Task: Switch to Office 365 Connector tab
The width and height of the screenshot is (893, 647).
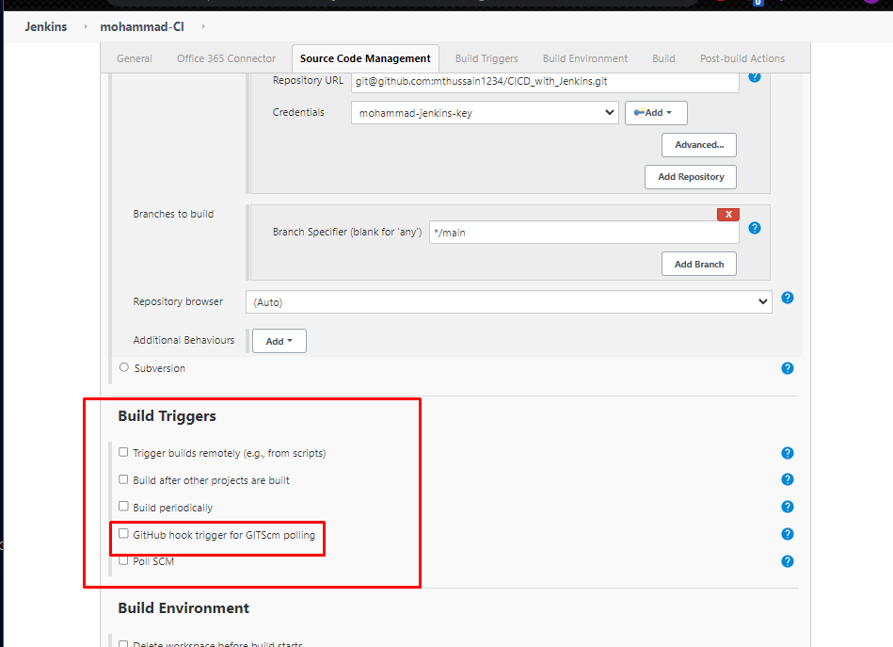Action: tap(226, 58)
